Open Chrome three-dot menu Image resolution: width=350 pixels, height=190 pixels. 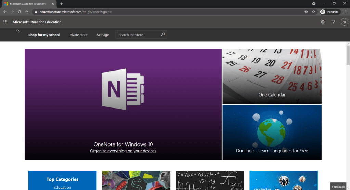[345, 12]
